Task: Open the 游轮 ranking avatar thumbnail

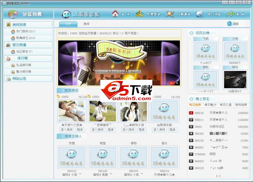Action: (205, 79)
